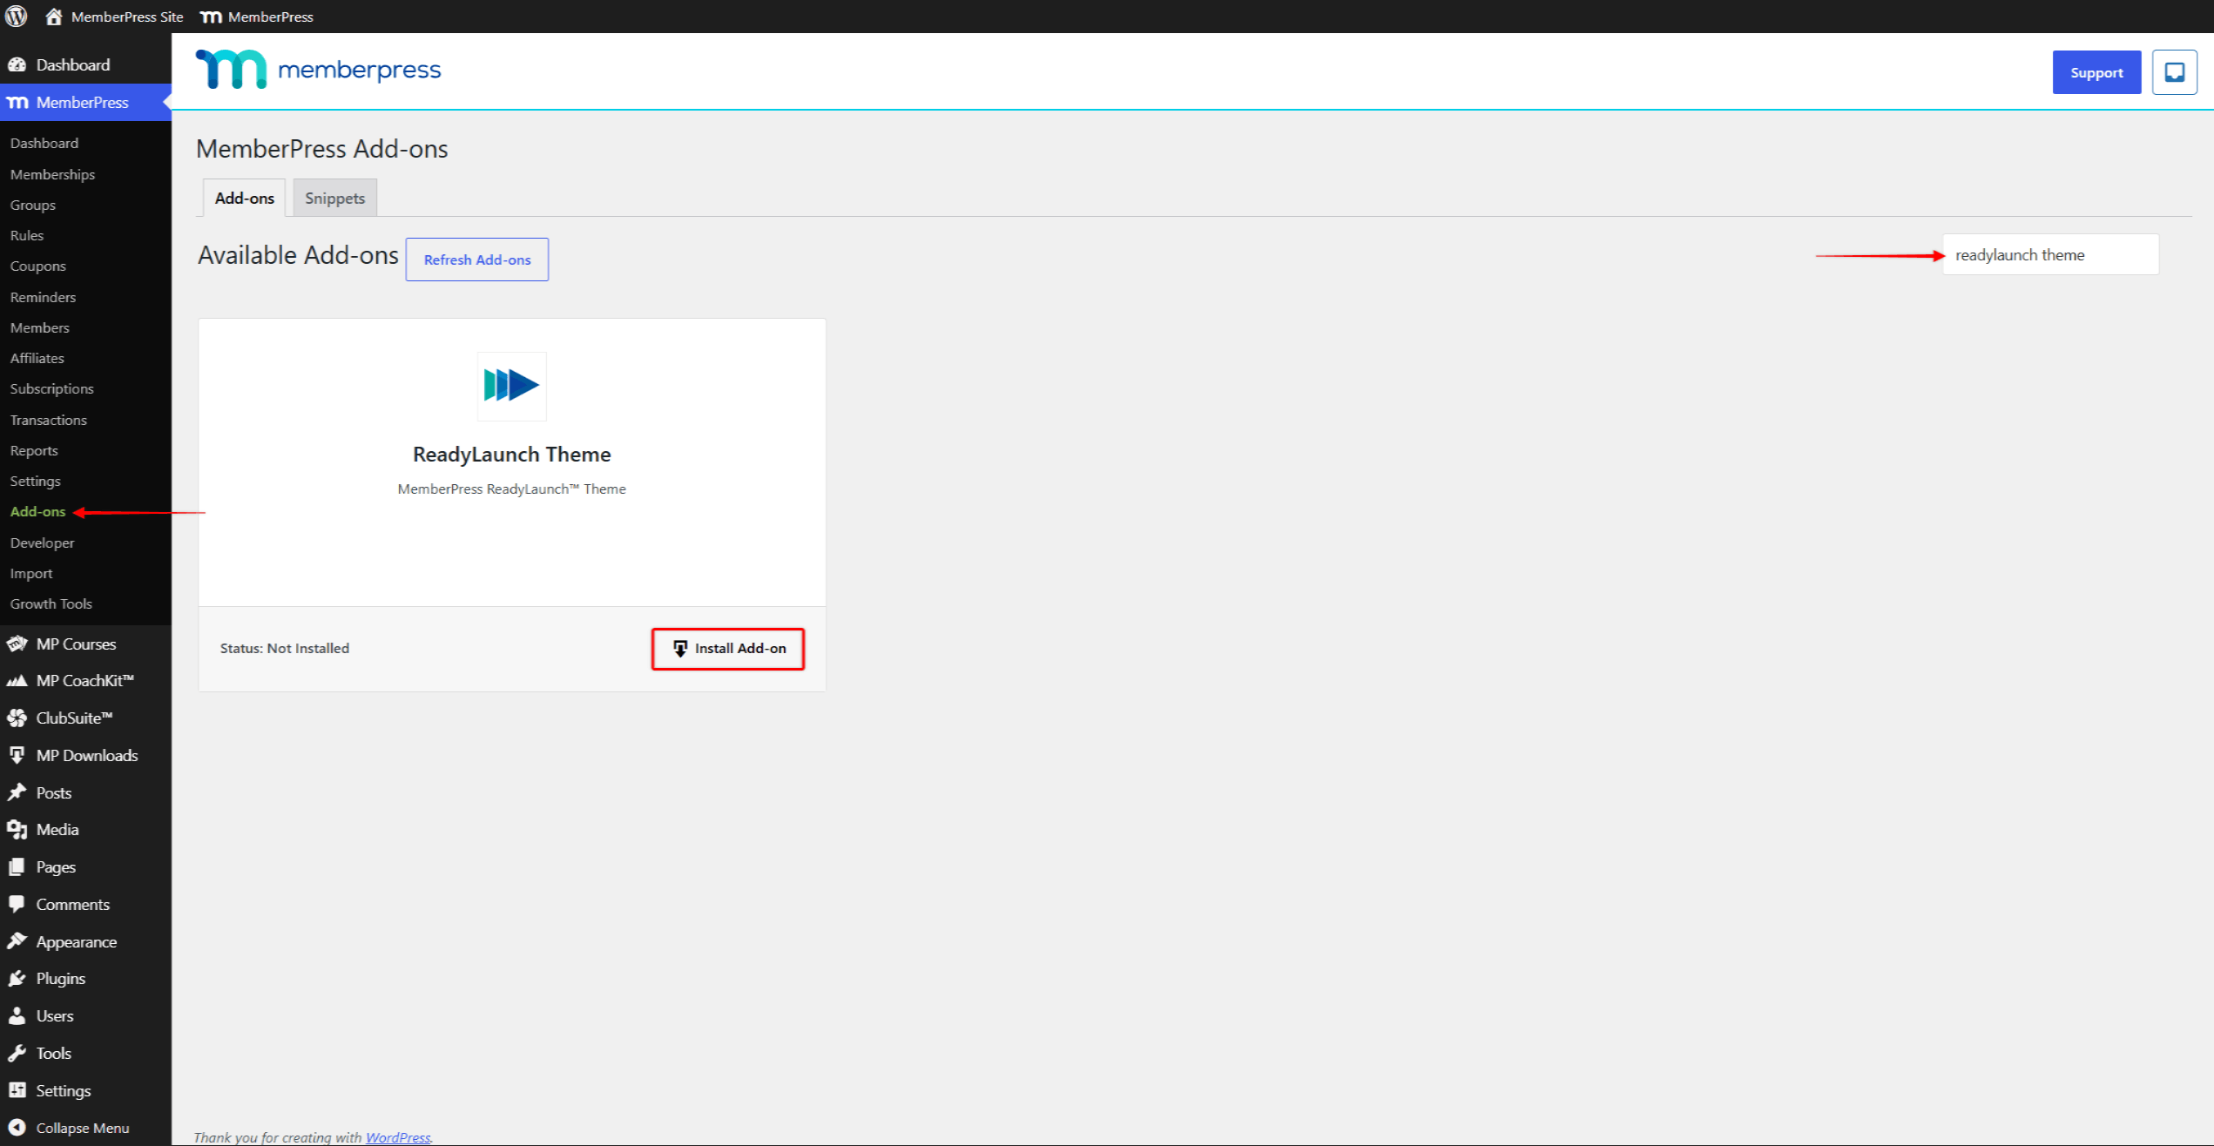Click the 'Status: Not Installed' text

click(x=284, y=649)
